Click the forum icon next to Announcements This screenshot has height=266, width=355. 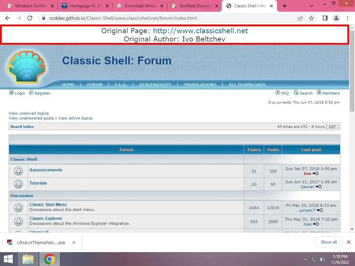click(x=18, y=171)
